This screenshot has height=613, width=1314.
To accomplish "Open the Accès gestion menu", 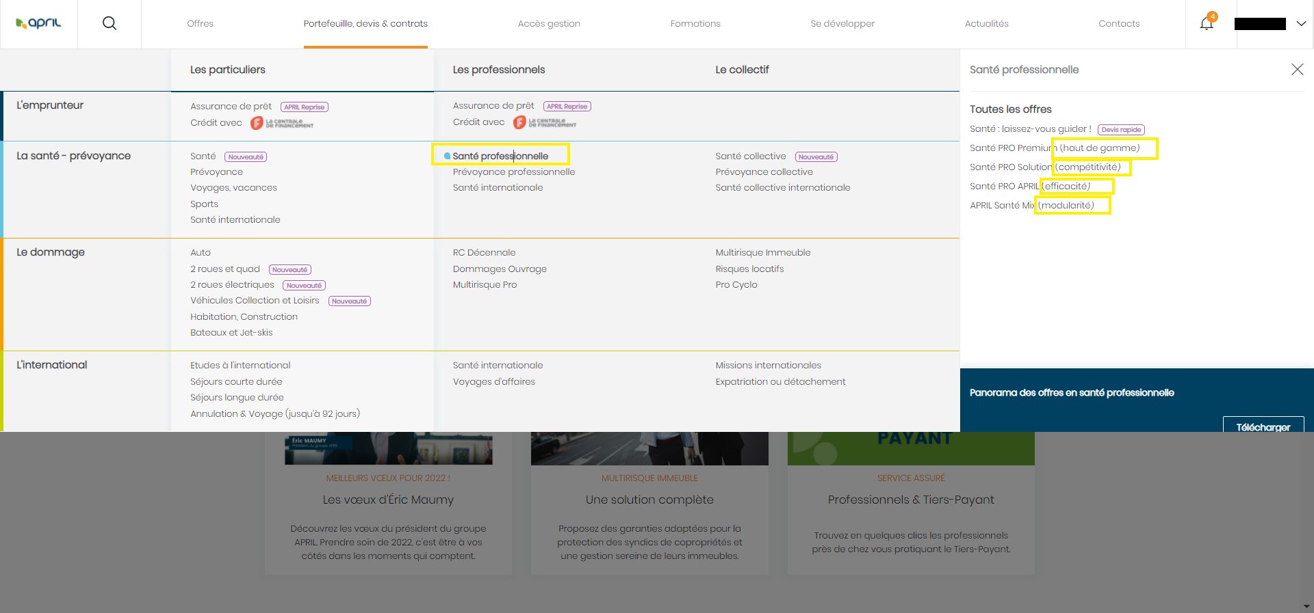I will 549,23.
